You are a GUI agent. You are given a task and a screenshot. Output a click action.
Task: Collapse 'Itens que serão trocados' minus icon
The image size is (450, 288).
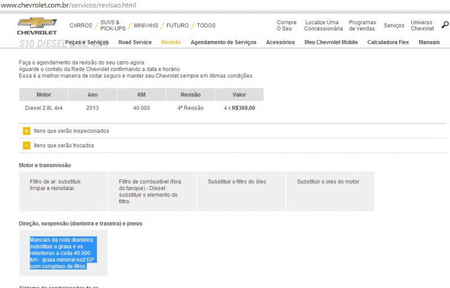tap(26, 146)
